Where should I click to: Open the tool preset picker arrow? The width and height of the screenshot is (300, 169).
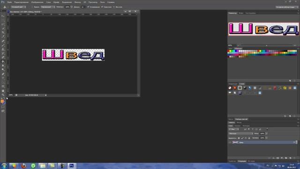pos(7,7)
